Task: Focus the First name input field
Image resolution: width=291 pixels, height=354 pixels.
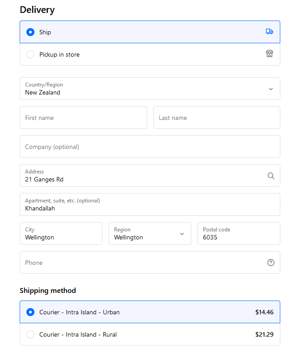Action: (83, 118)
